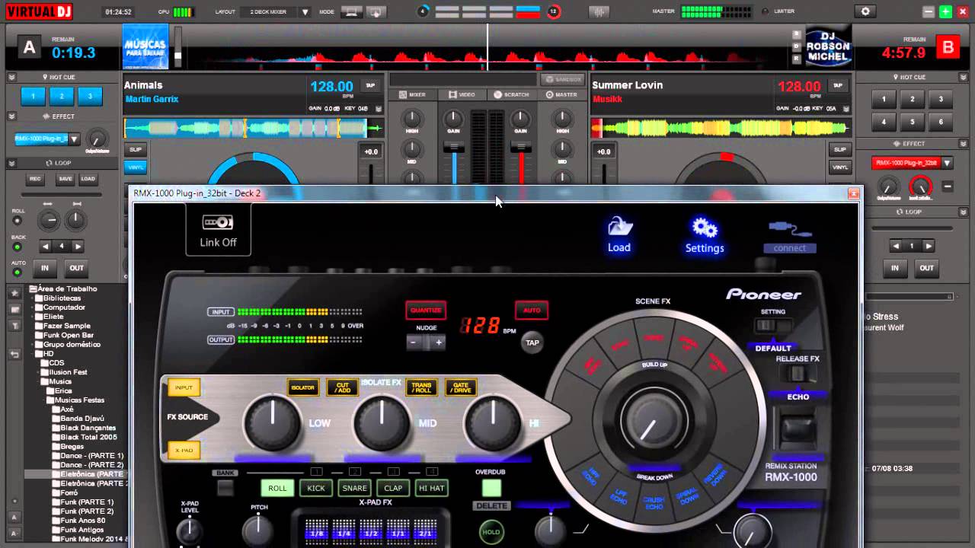Viewport: 975px width, 548px height.
Task: Select the Funk Open Bar folder
Action: click(x=69, y=335)
